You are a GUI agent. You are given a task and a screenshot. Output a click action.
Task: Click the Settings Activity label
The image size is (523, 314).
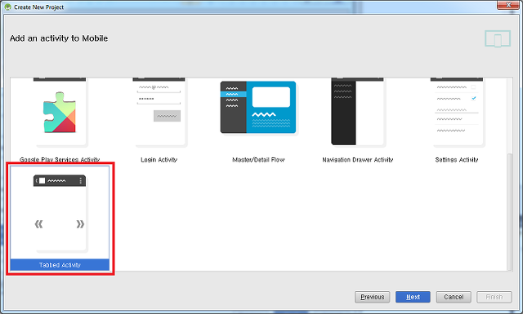click(x=457, y=160)
